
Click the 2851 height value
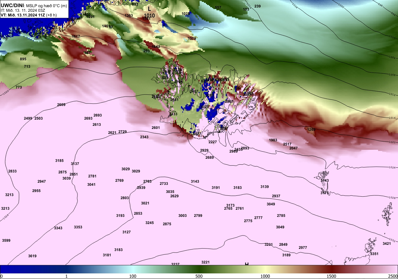[x=74, y=174]
